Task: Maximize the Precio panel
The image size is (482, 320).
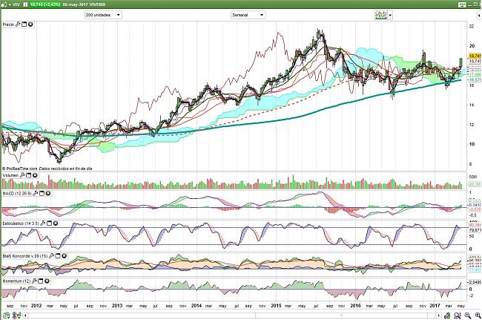Action: (x=24, y=24)
